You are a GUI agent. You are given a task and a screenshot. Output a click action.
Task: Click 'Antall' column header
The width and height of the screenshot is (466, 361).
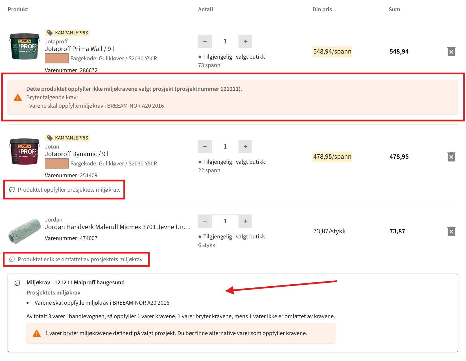click(x=205, y=9)
